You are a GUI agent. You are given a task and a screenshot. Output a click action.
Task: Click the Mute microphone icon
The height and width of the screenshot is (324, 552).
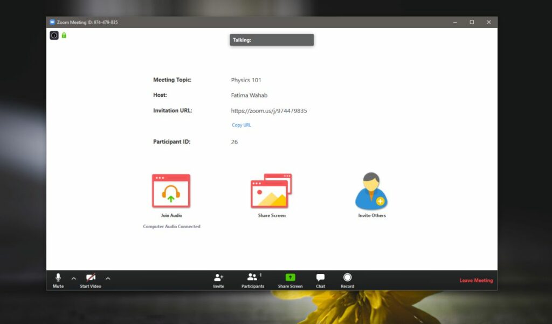point(58,277)
